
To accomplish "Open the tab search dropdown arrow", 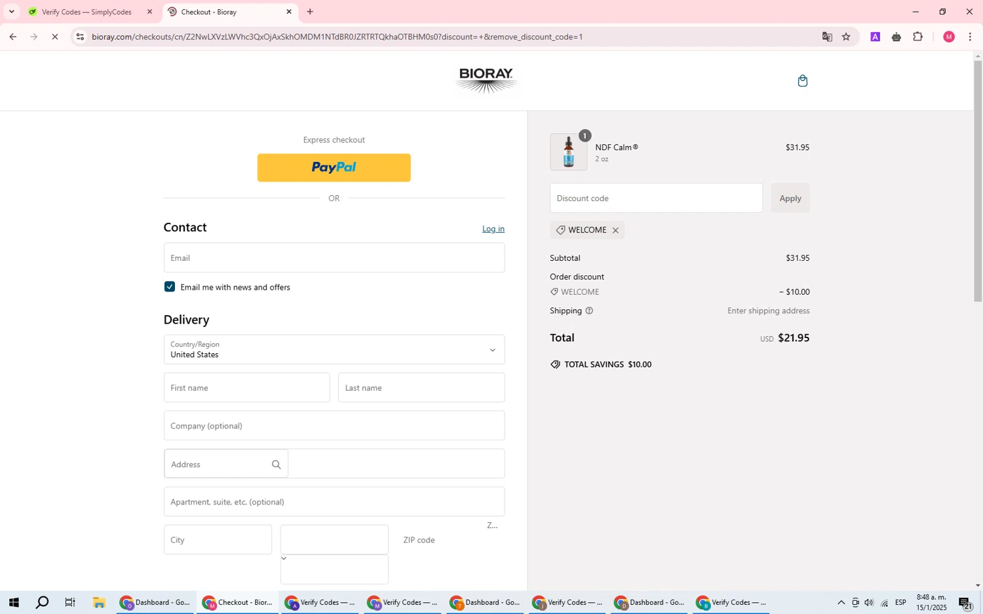I will (x=11, y=12).
